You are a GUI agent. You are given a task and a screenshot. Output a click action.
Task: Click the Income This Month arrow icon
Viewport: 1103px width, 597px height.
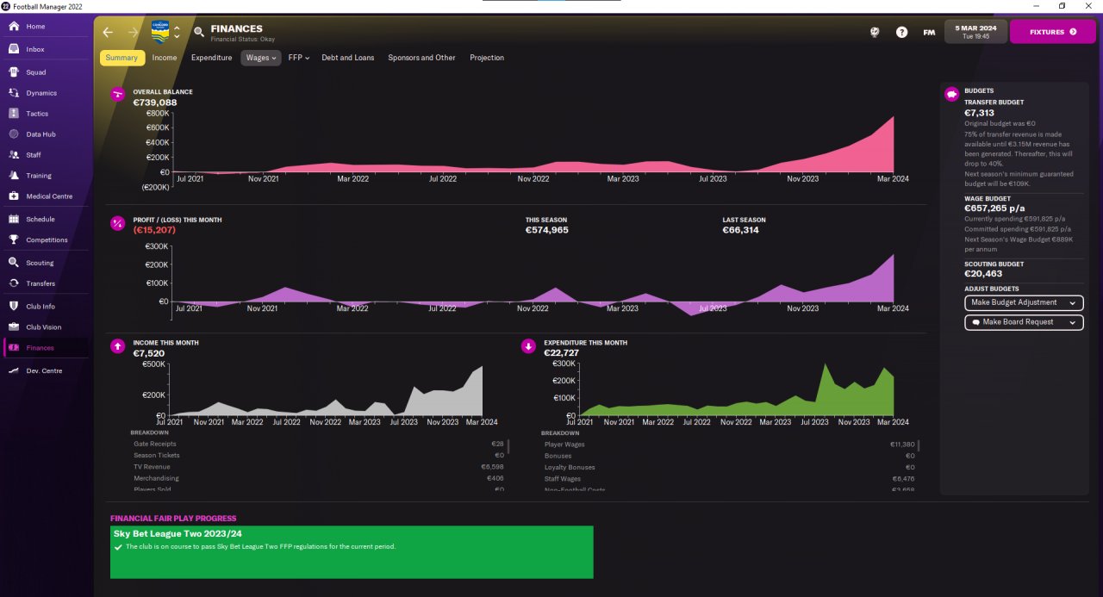pos(118,346)
